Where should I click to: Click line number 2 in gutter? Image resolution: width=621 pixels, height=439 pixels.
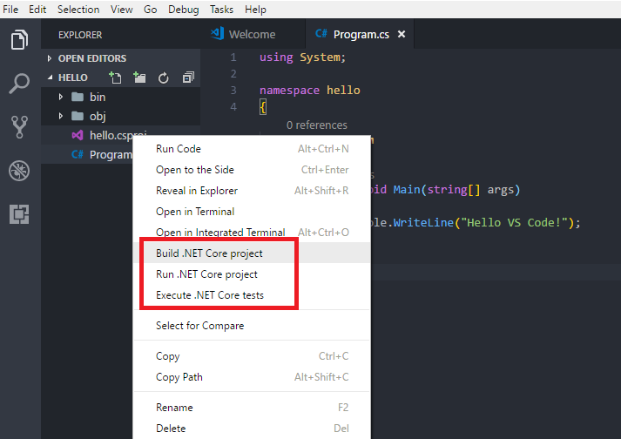233,74
